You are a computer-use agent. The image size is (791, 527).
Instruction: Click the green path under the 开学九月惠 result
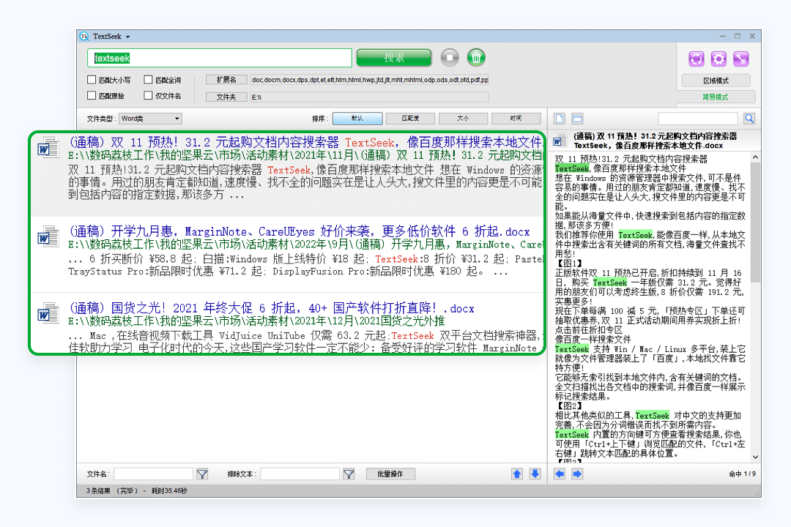305,244
